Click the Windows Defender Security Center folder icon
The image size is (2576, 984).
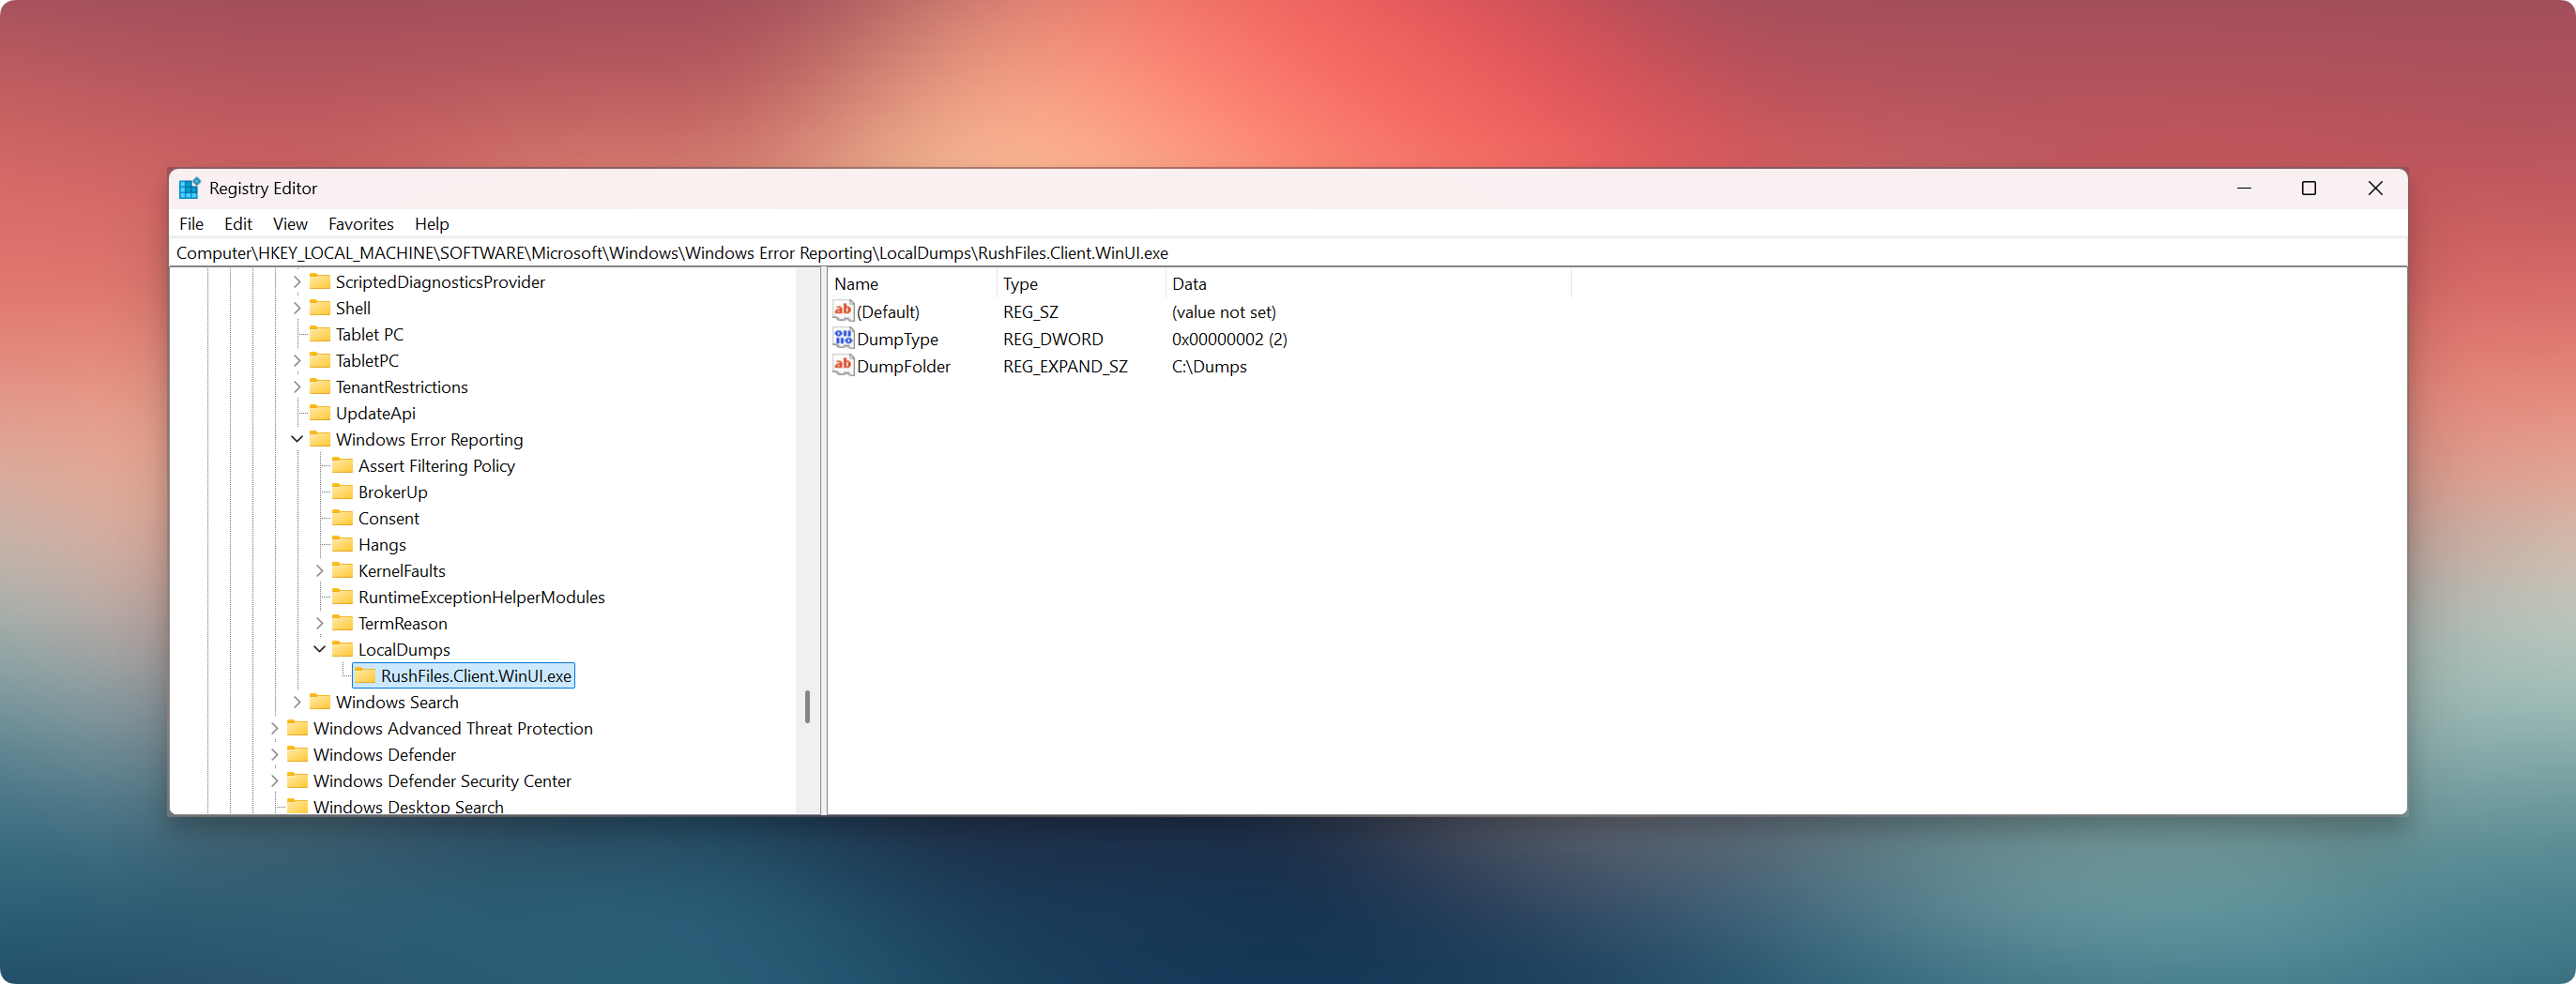coord(297,780)
